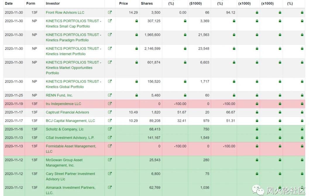This screenshot has height=196, width=316.
Task: Click rightmost lock icon in Front Row Advisors row
Action: 302,13
